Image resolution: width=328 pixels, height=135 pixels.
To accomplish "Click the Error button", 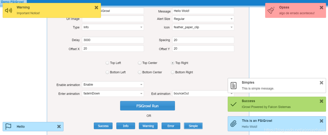I will coord(171,126).
